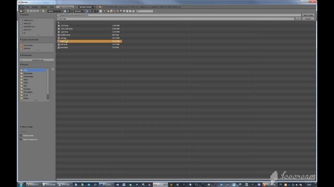The width and height of the screenshot is (334, 187).
Task: Open the File menu
Action: [x=28, y=7]
